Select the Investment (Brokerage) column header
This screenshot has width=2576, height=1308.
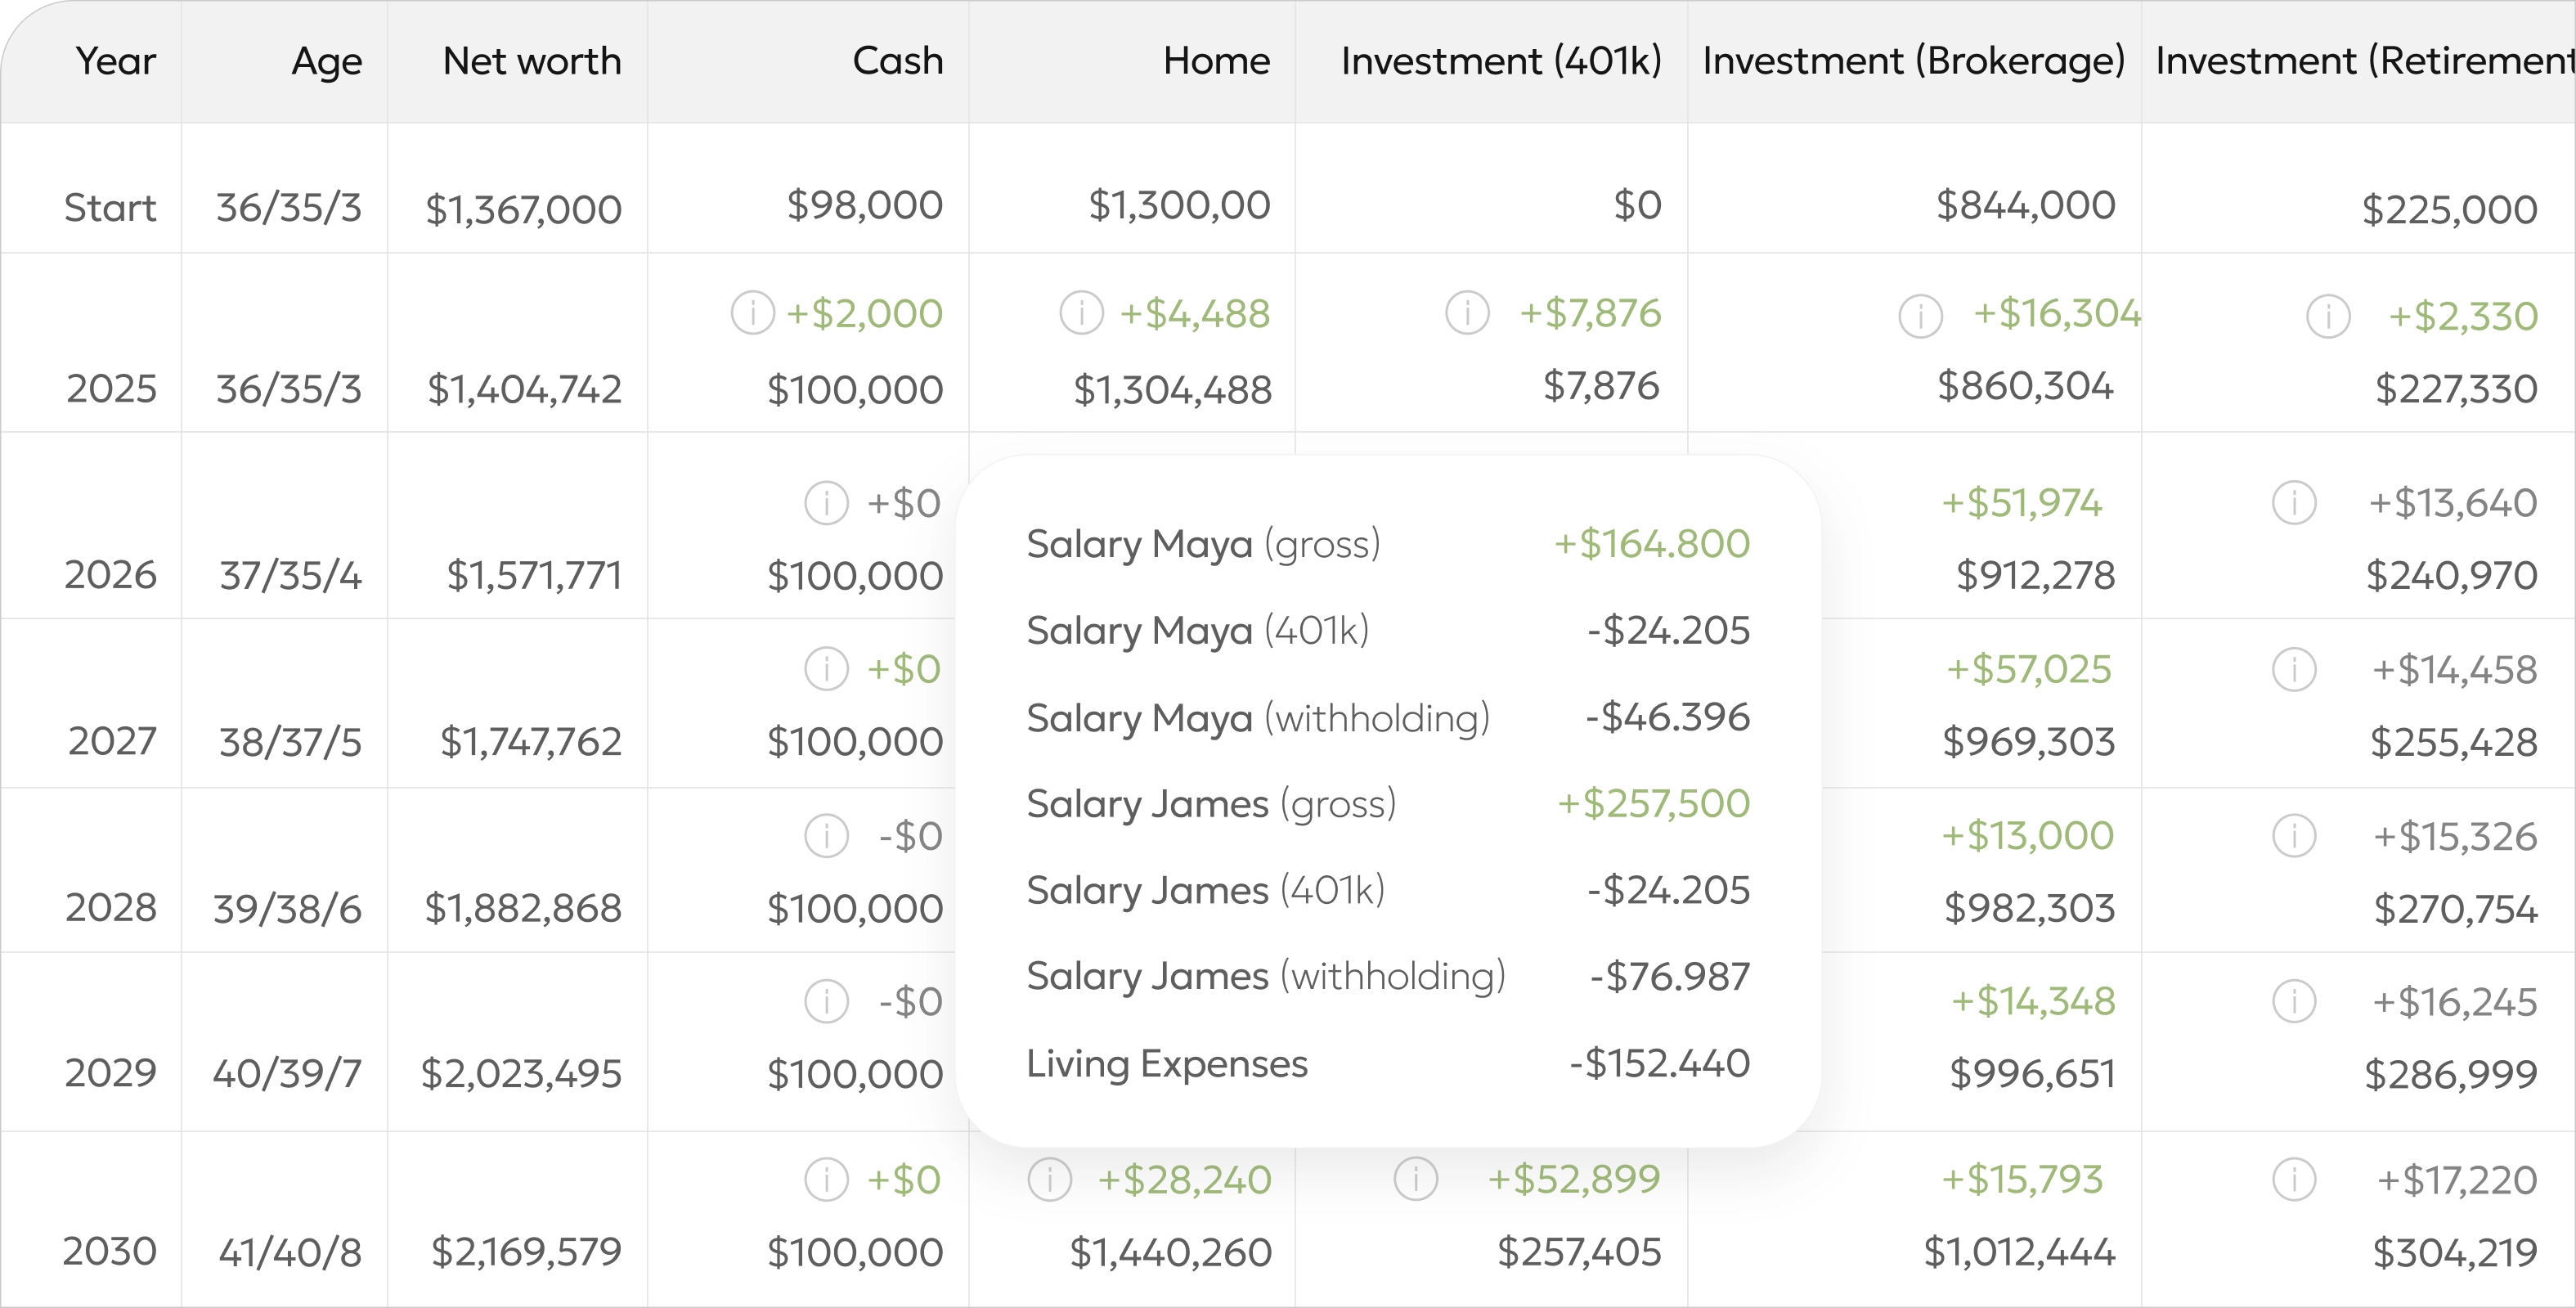pos(1913,60)
